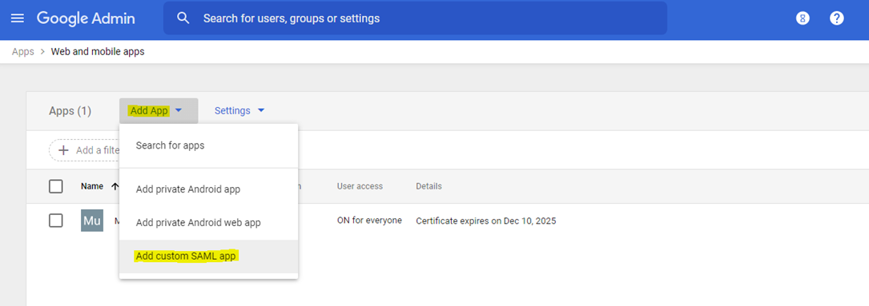Screen dimensions: 869x306
Task: Click the plus icon beside Add a filter
Action: (x=64, y=150)
